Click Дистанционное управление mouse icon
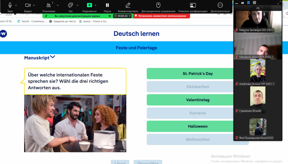This screenshot has width=288, height=164. tap(158, 5)
